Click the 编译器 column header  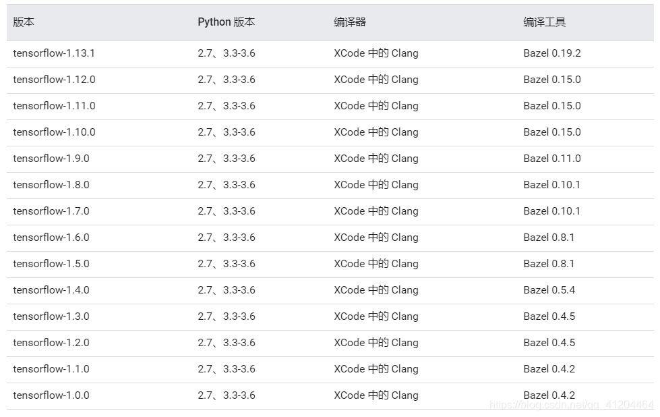coord(350,22)
